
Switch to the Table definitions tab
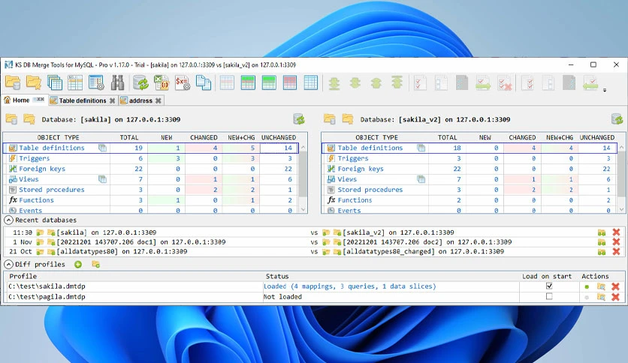(x=83, y=100)
